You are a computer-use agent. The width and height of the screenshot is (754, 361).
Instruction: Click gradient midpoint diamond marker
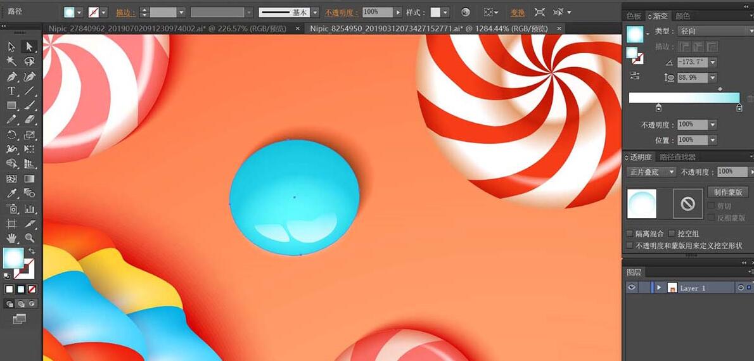720,89
